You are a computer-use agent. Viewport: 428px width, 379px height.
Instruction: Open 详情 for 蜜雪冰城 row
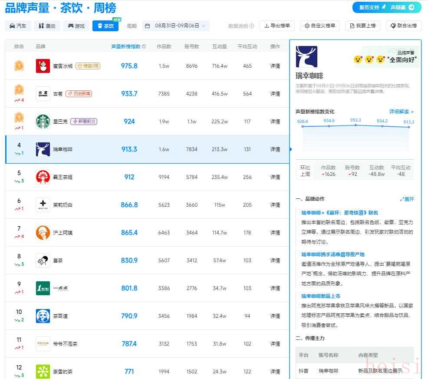tap(275, 66)
